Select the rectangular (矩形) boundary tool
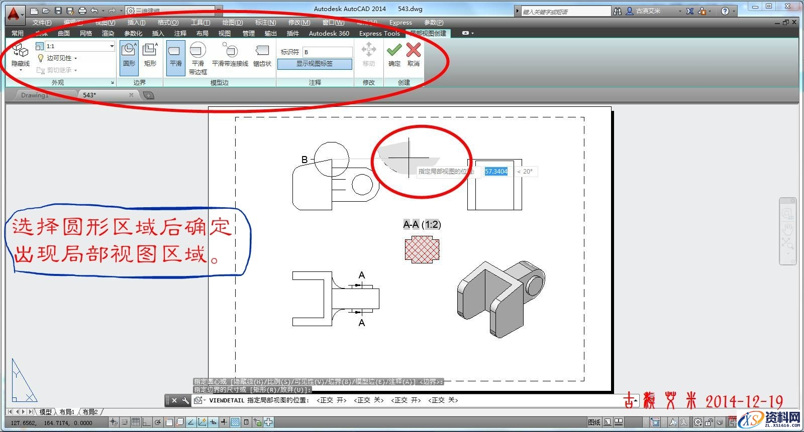 click(150, 55)
